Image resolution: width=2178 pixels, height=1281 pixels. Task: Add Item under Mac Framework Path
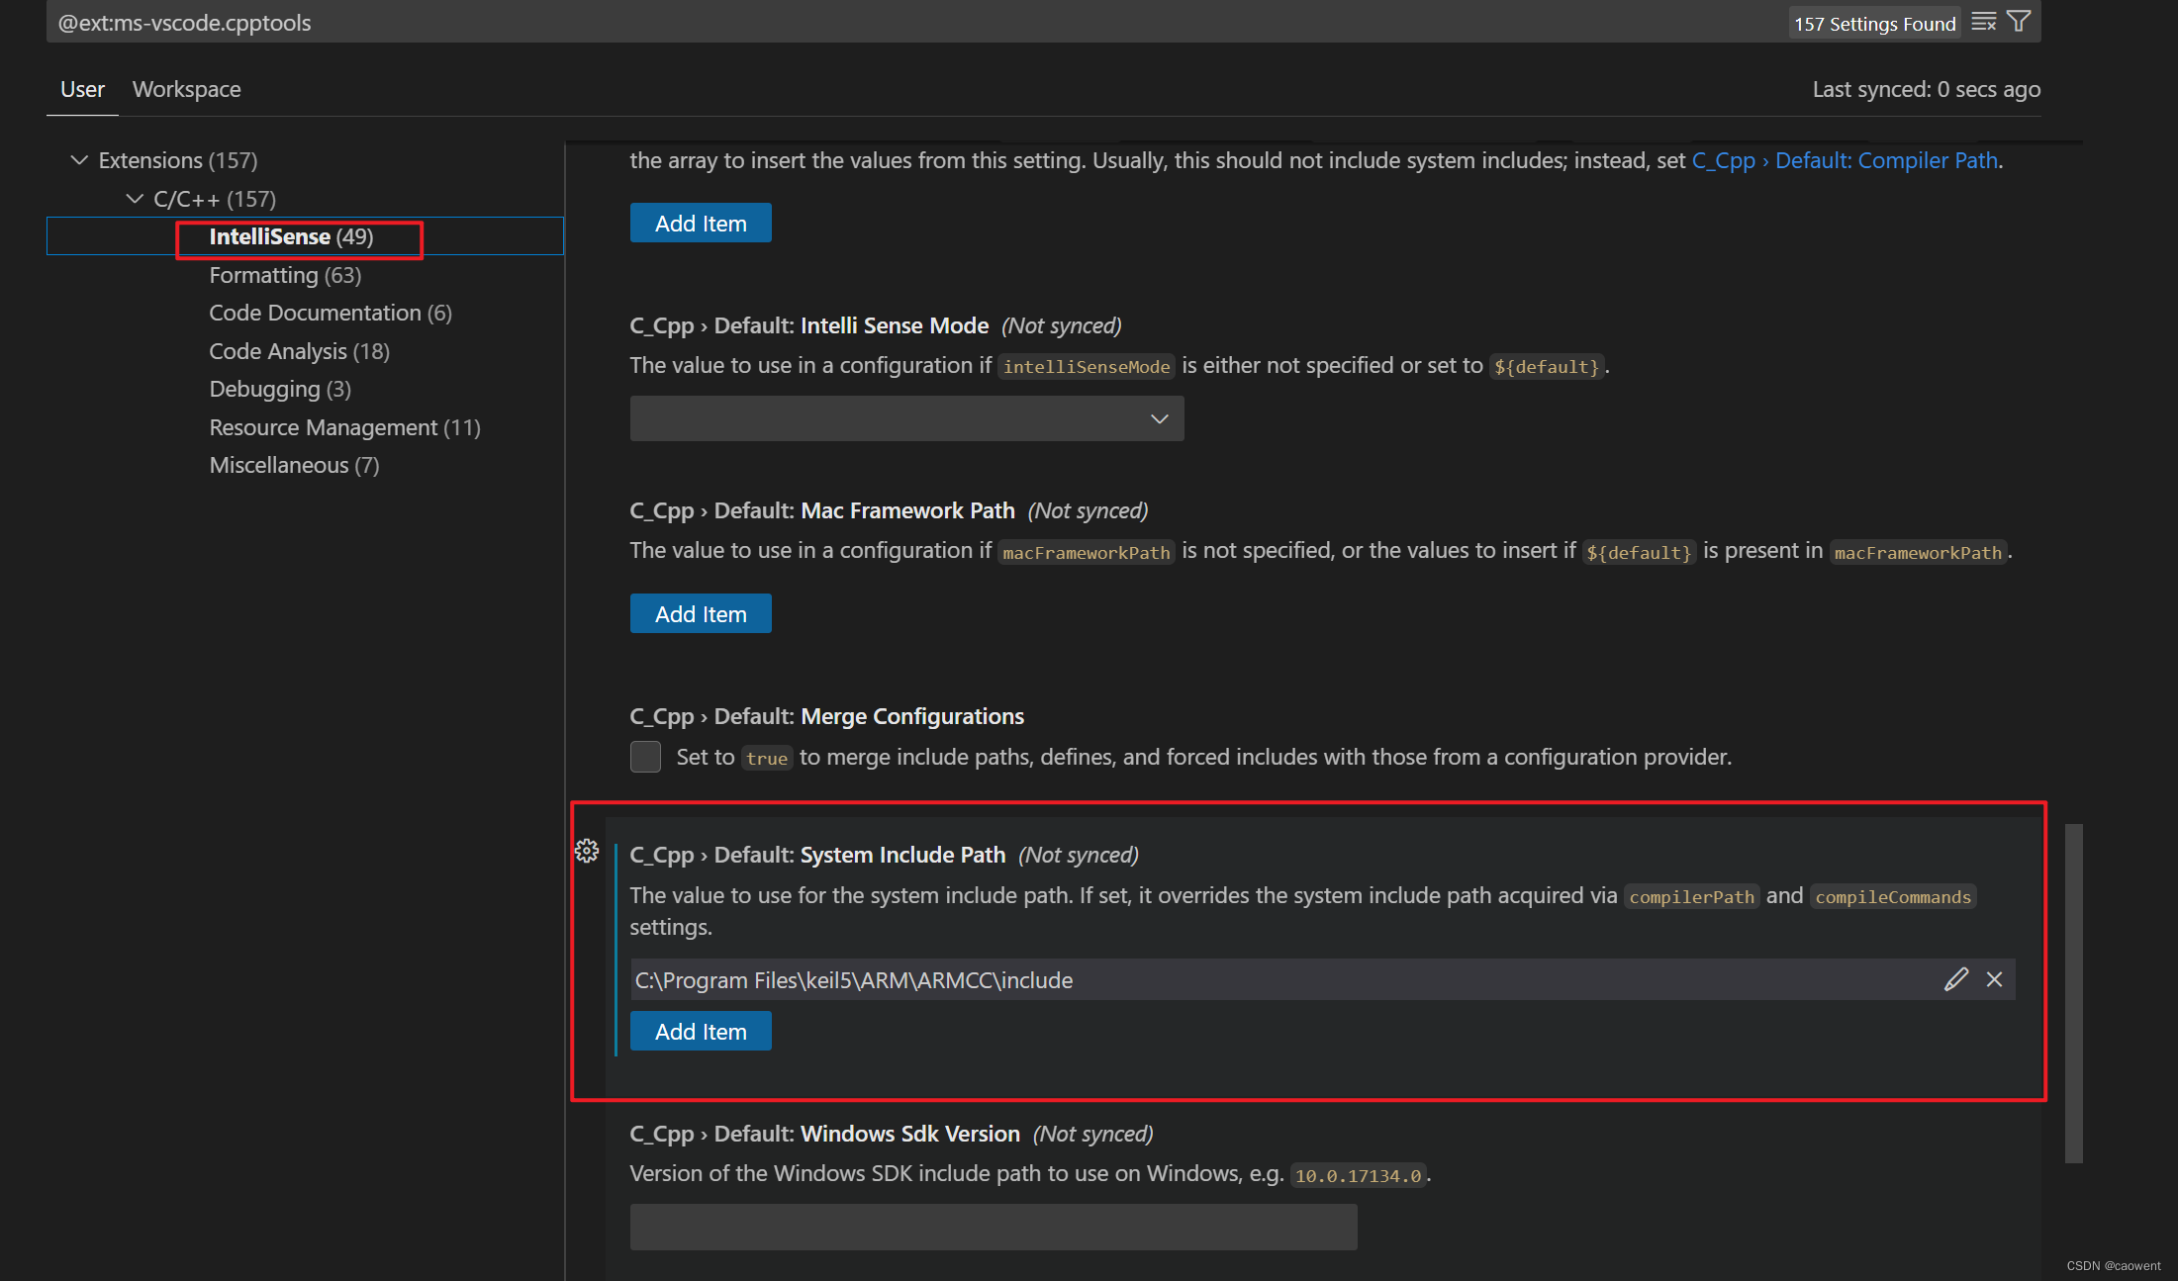coord(701,613)
